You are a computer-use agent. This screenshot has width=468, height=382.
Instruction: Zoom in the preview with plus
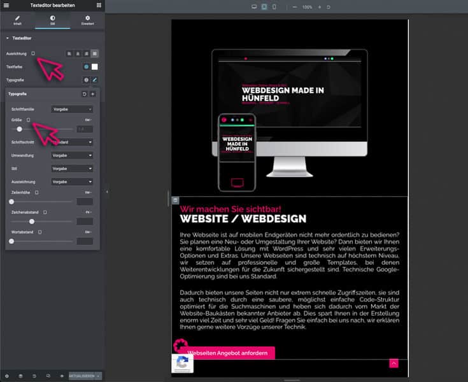pyautogui.click(x=320, y=7)
